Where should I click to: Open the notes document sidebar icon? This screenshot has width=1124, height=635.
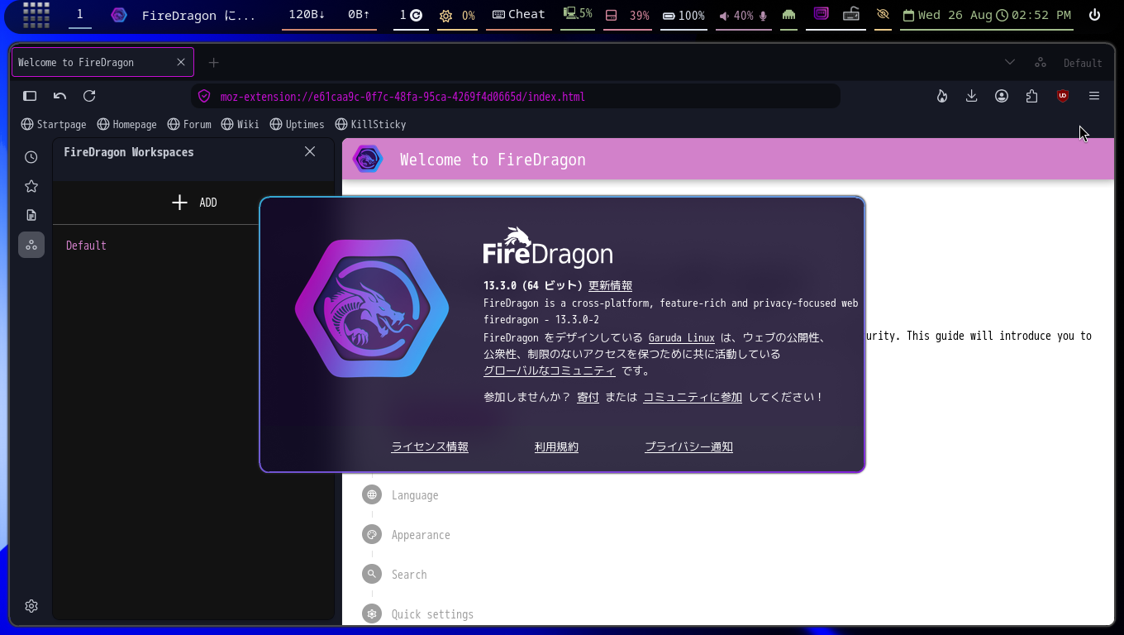point(31,215)
